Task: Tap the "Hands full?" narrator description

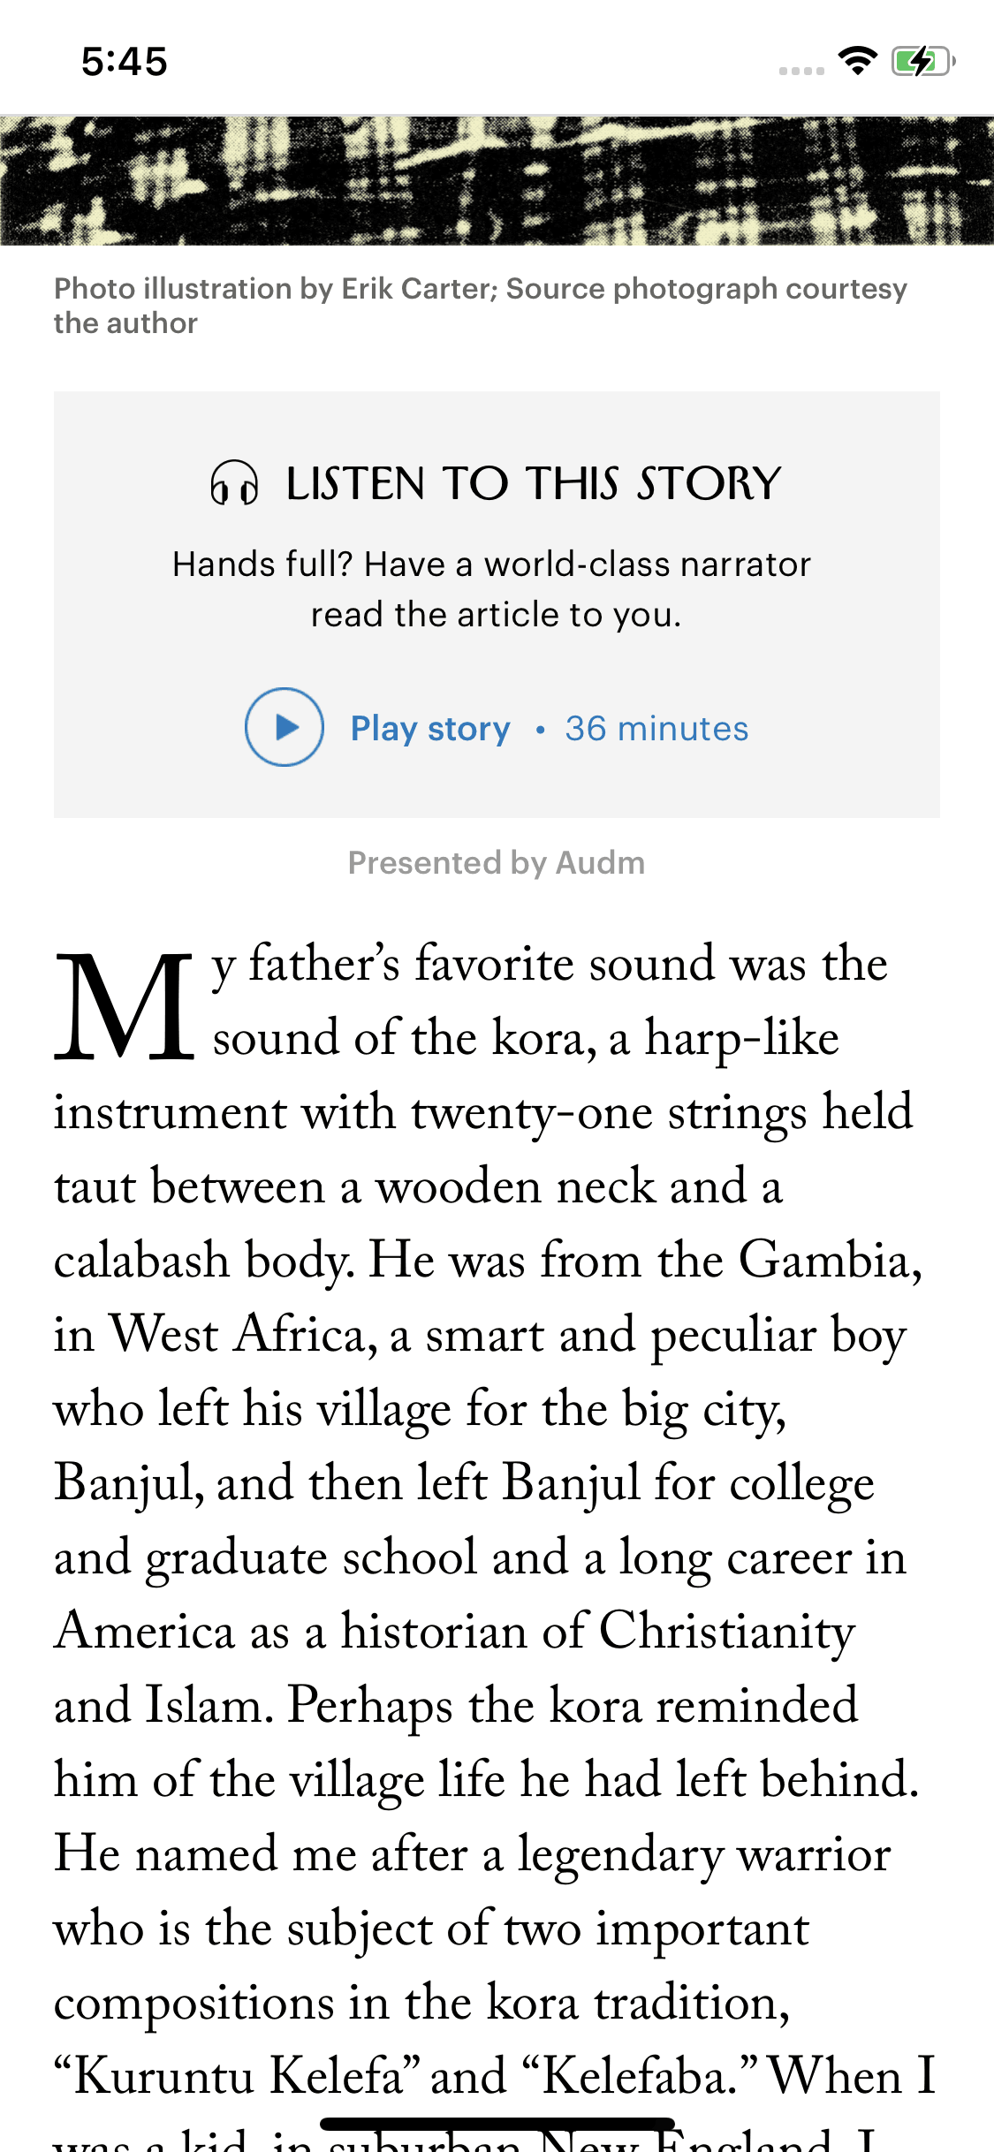Action: (x=492, y=588)
